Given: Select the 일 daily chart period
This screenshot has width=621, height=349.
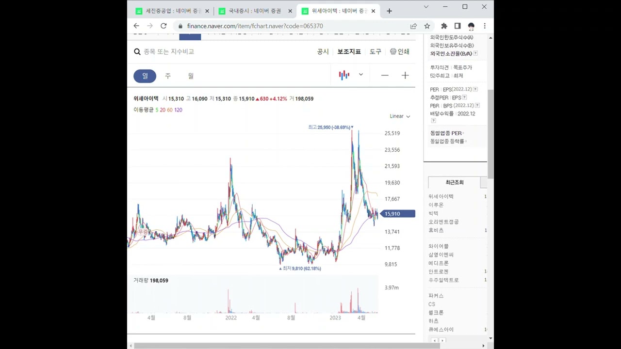Looking at the screenshot, I should [145, 76].
